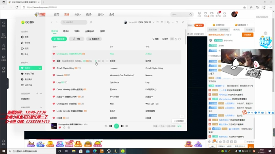Switch to the anchor radio tab
275x154 pixels.
pos(90,31)
